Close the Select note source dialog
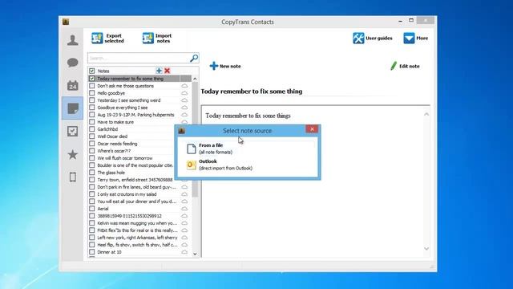Viewport: 513px width, 289px height. [312, 129]
